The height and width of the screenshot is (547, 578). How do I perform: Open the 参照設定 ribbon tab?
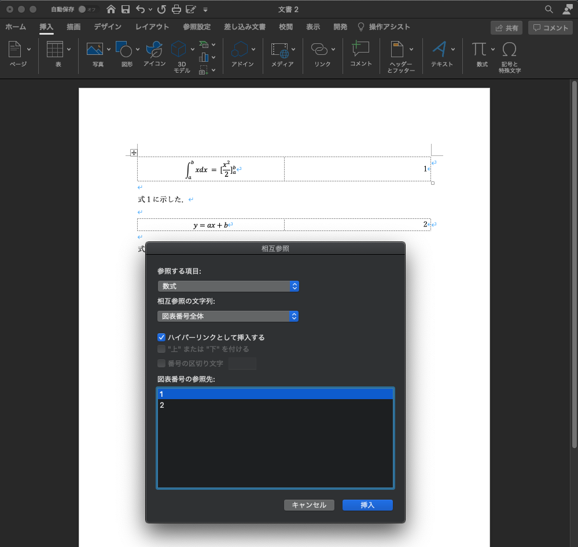tap(197, 27)
